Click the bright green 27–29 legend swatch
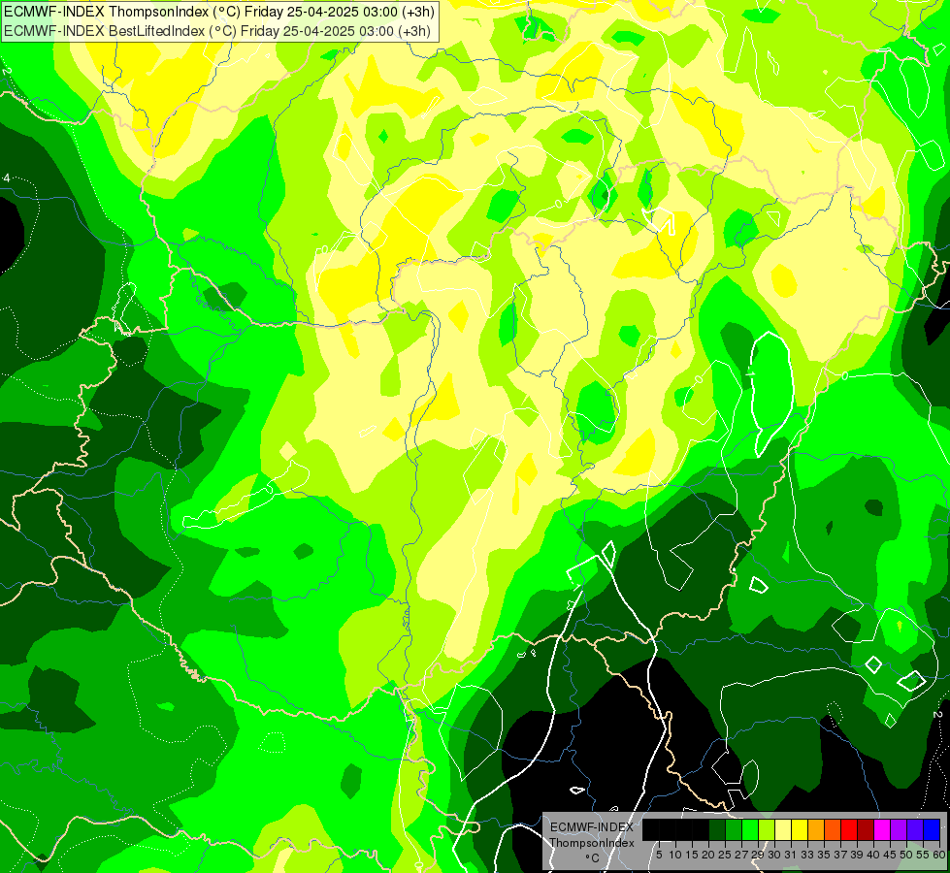Screen dimensions: 950x873 click(750, 830)
